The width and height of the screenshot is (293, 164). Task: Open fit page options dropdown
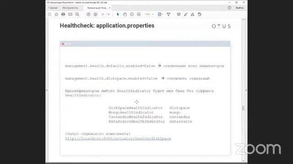tap(160, 14)
